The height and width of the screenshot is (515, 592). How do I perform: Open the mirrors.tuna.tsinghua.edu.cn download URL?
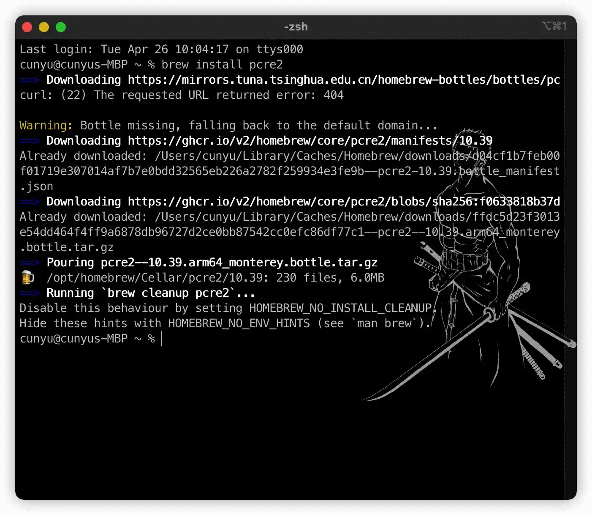[344, 80]
